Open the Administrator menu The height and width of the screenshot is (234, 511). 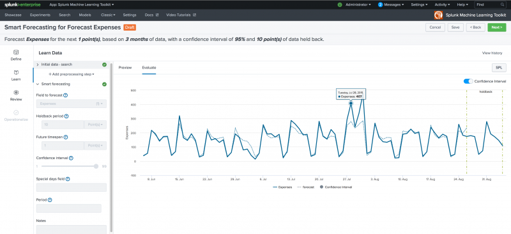[x=358, y=4]
